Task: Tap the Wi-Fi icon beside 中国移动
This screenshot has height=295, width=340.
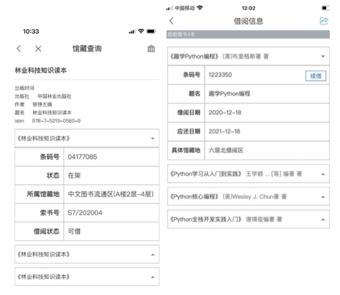Action: pyautogui.click(x=200, y=8)
